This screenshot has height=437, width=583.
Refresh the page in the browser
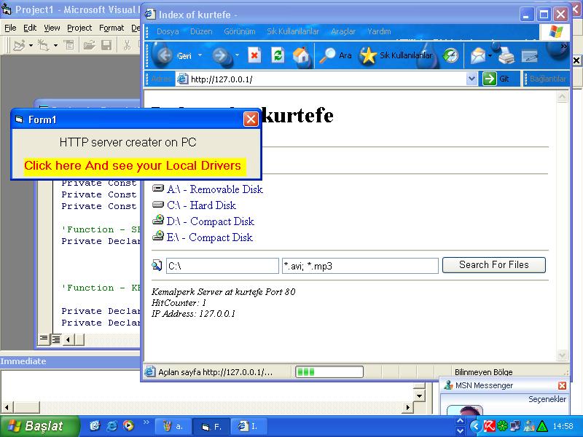[x=278, y=55]
